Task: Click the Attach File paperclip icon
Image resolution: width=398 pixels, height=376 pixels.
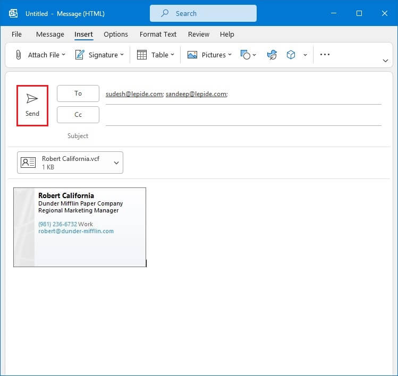Action: 18,55
